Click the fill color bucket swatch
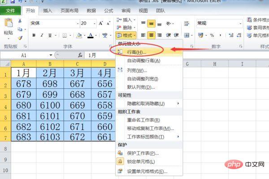The width and height of the screenshot is (269, 179). pyautogui.click(x=79, y=35)
